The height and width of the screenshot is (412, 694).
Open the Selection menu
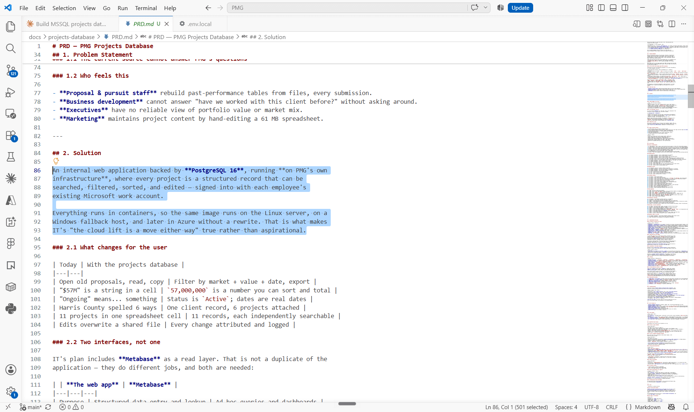coord(64,8)
